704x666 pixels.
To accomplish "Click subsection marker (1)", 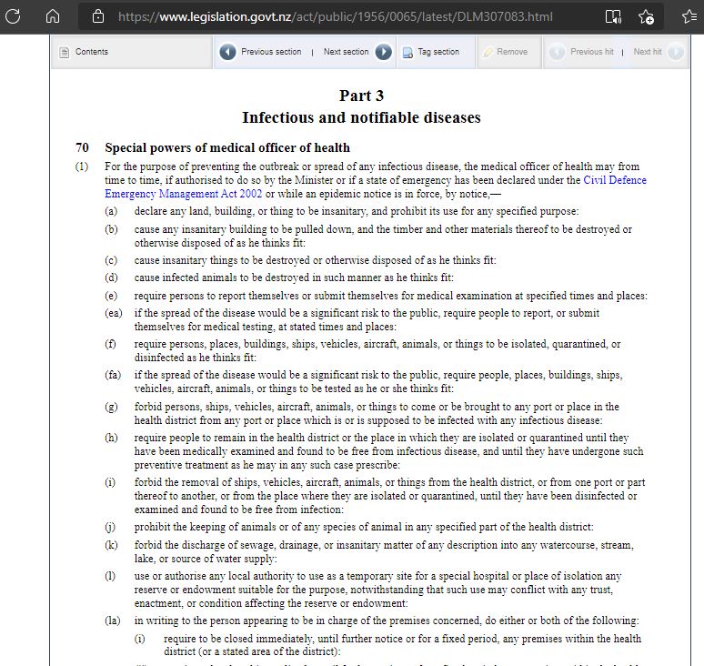I will (82, 166).
